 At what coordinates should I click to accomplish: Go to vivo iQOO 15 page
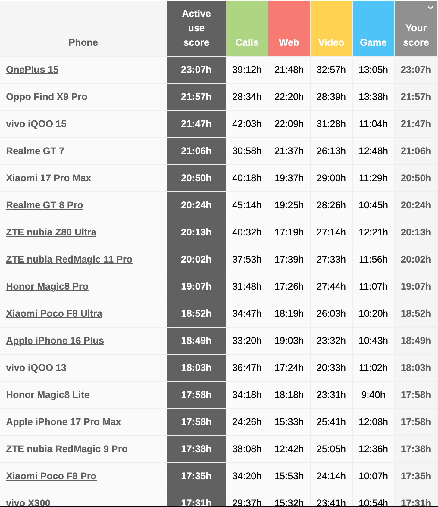[36, 124]
